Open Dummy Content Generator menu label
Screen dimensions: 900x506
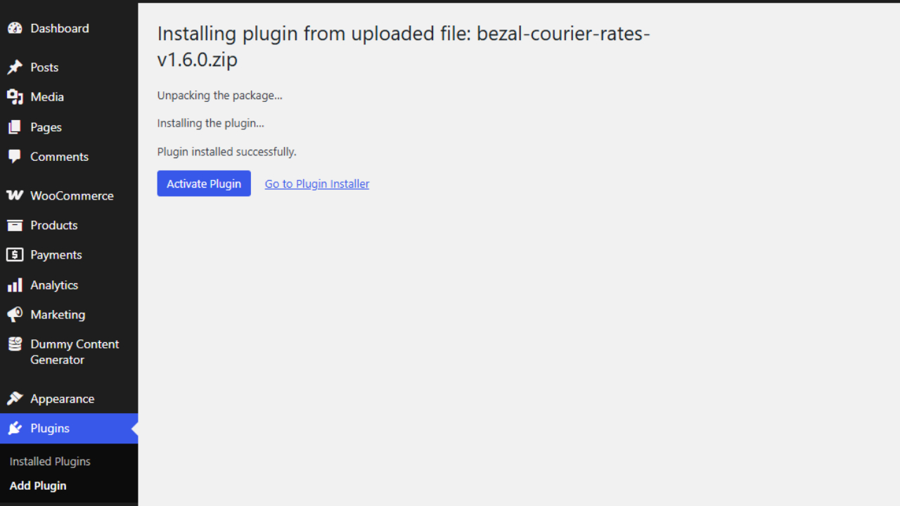(75, 352)
